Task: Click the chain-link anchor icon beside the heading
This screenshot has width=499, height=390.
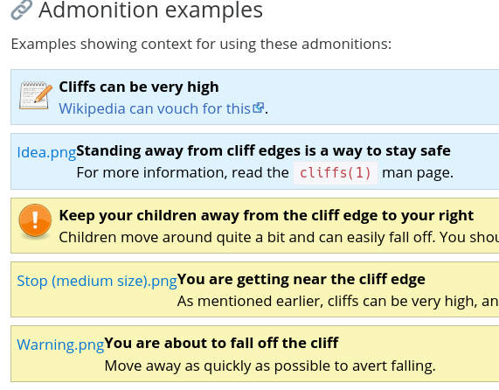Action: (x=22, y=10)
